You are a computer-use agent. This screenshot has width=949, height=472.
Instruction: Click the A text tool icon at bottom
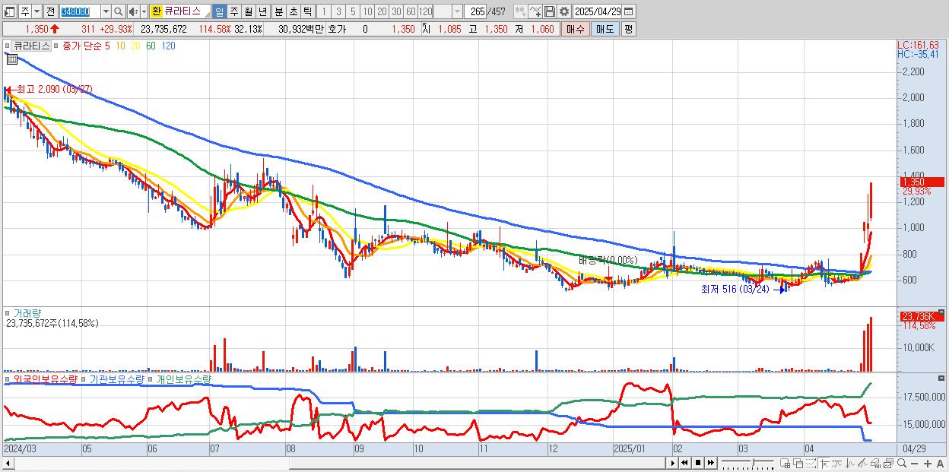tap(940, 464)
